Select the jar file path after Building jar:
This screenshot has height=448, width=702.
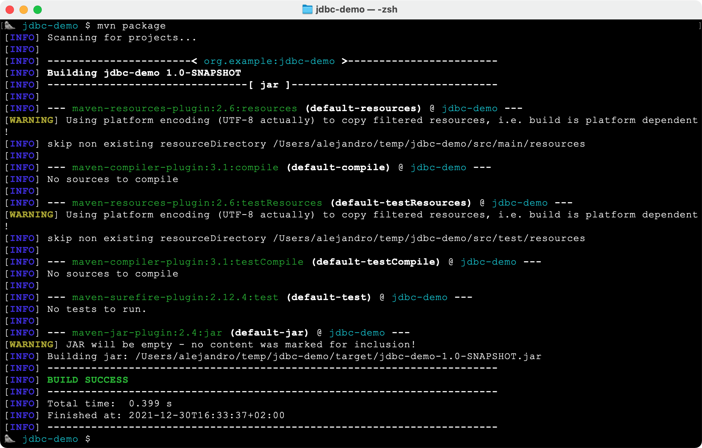point(337,356)
